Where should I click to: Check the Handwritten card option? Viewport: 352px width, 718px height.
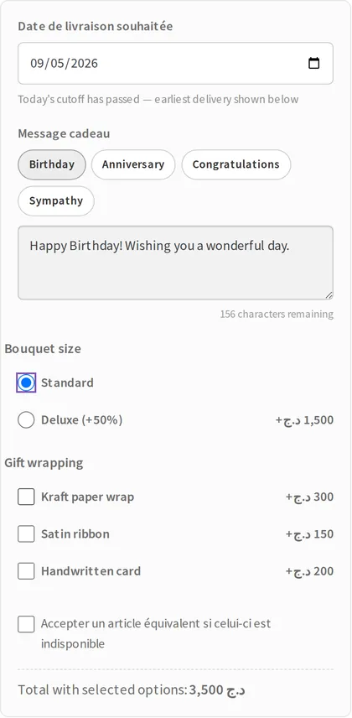pyautogui.click(x=26, y=571)
